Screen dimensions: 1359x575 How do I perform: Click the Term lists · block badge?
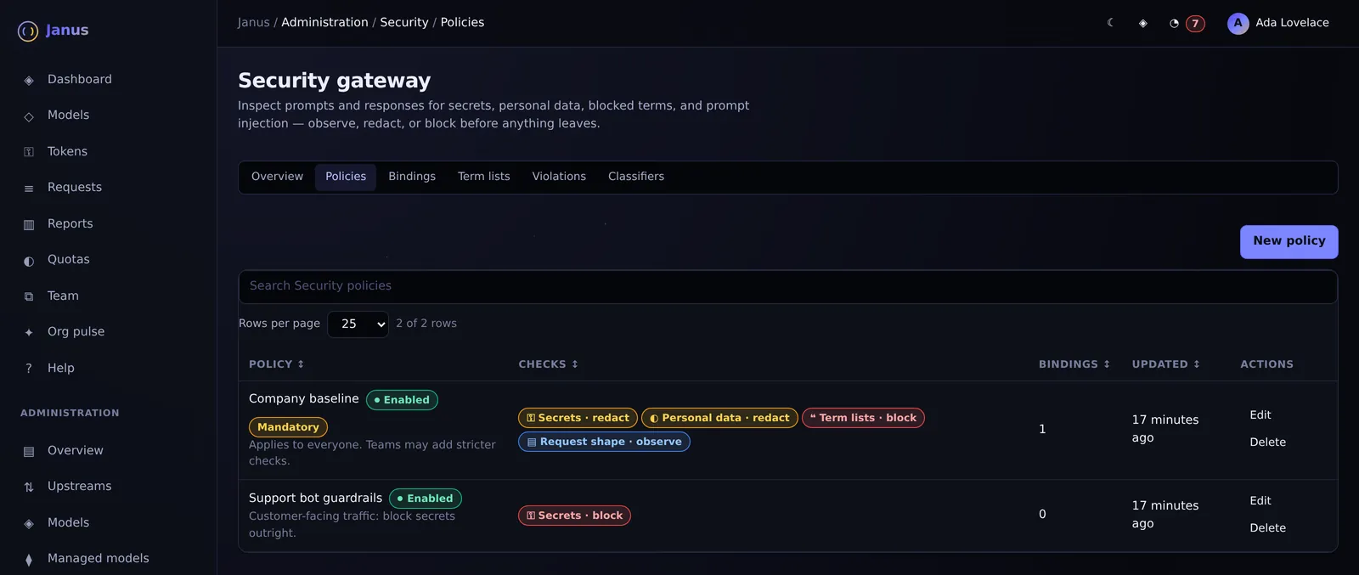[863, 418]
